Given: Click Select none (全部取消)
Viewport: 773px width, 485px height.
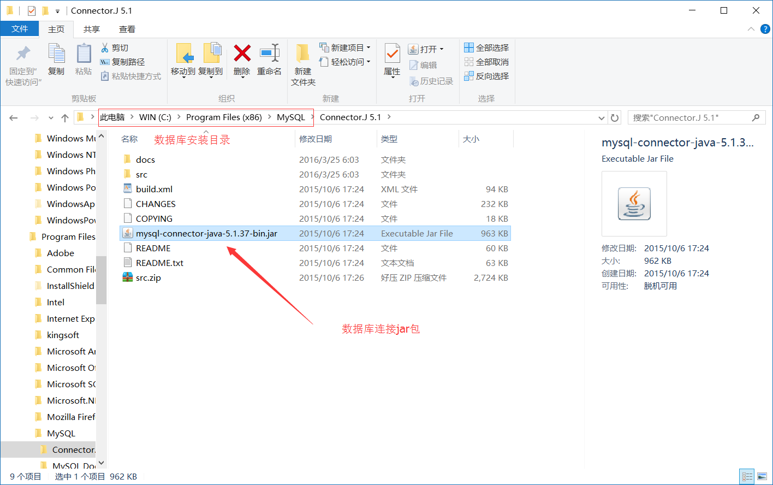Looking at the screenshot, I should [486, 62].
